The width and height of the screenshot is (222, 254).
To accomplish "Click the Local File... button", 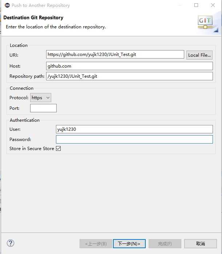I will tap(199, 55).
